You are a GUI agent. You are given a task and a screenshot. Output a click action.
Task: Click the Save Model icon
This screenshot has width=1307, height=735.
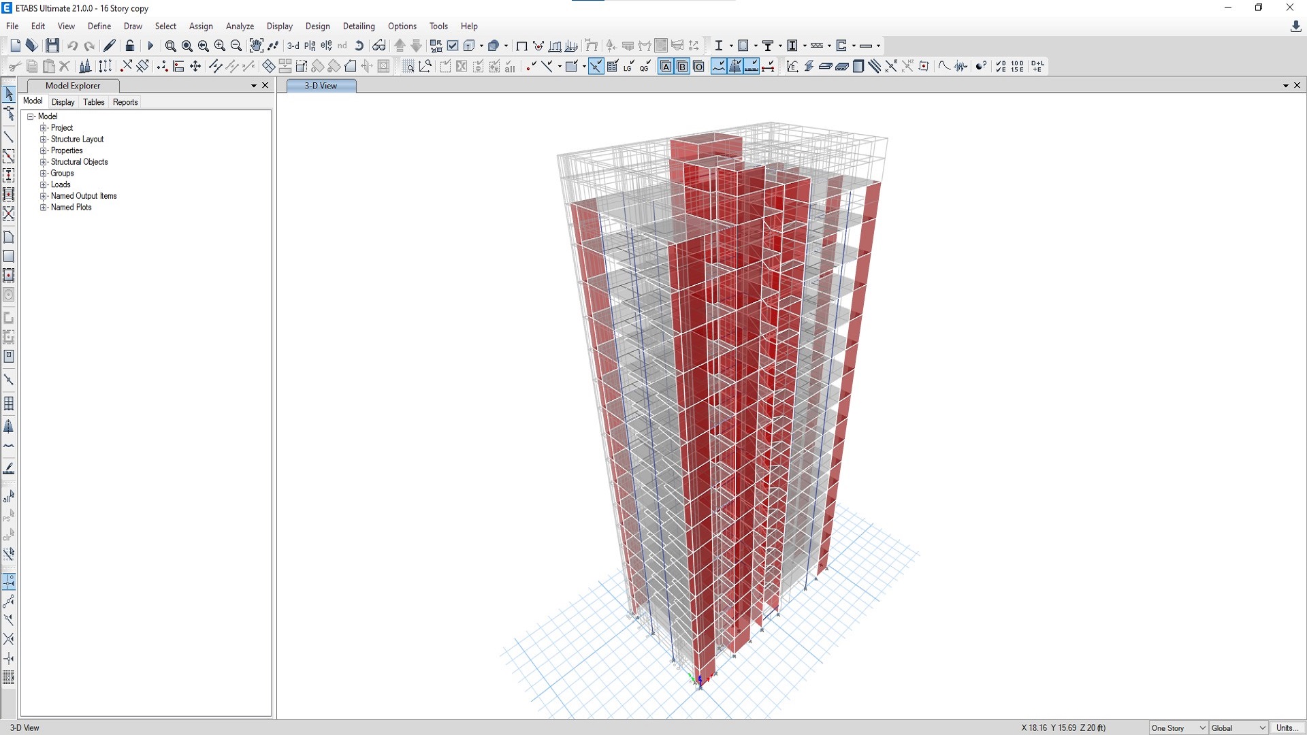52,46
